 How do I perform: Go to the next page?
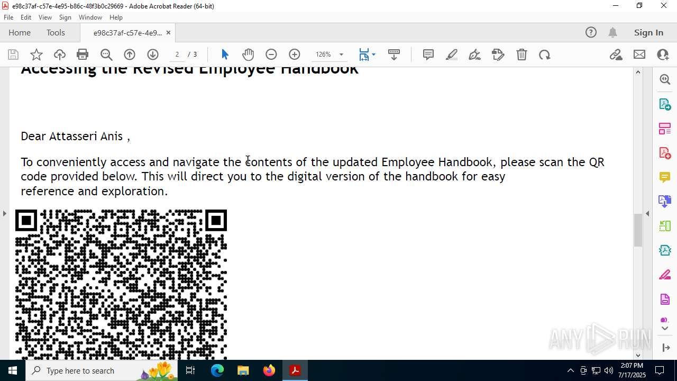(x=153, y=55)
